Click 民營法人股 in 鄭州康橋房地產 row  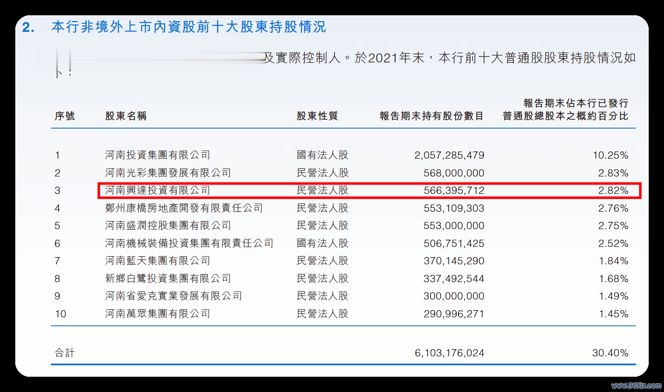click(x=323, y=208)
